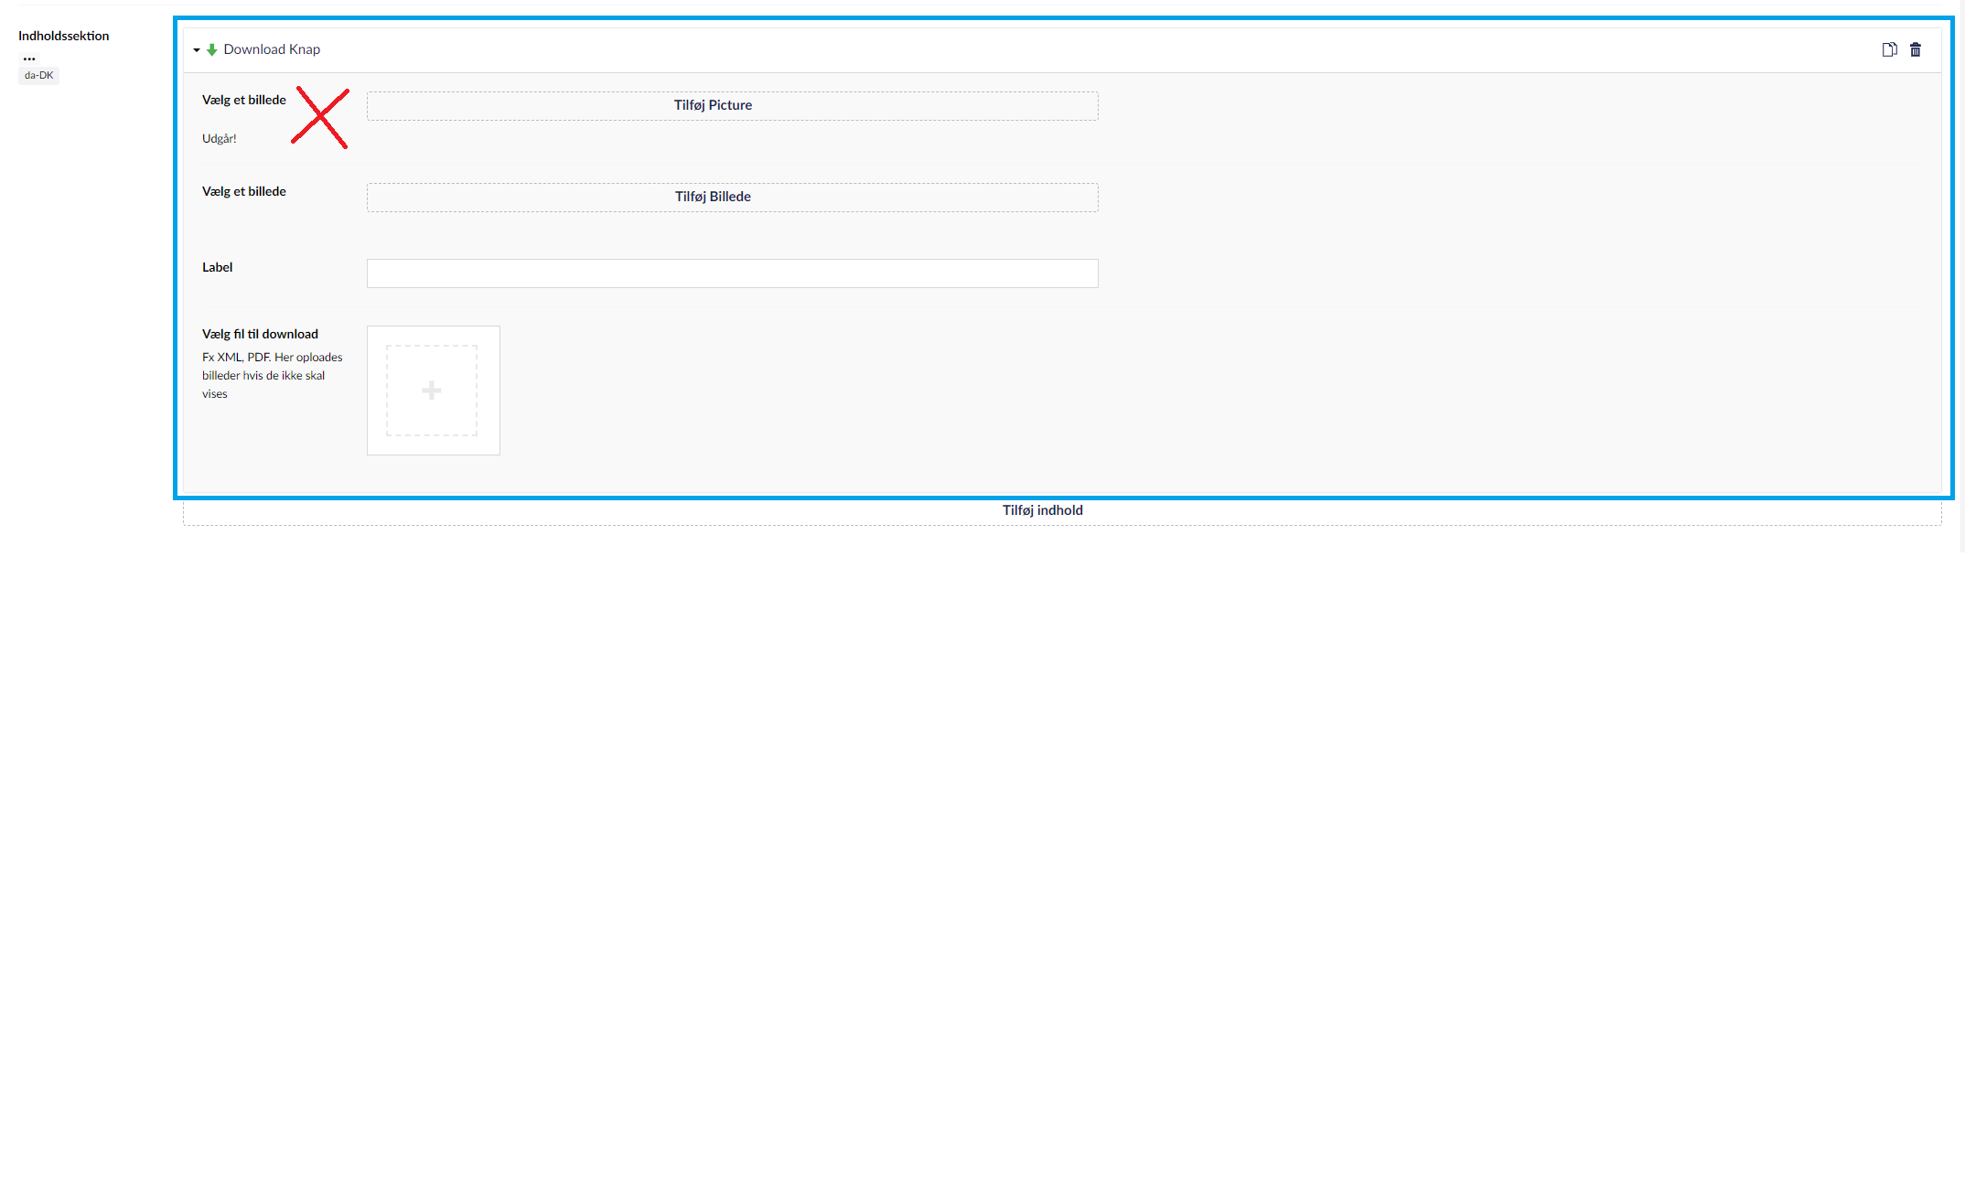The height and width of the screenshot is (1189, 1965).
Task: Delete the Download Knap block via trash icon
Action: point(1916,49)
